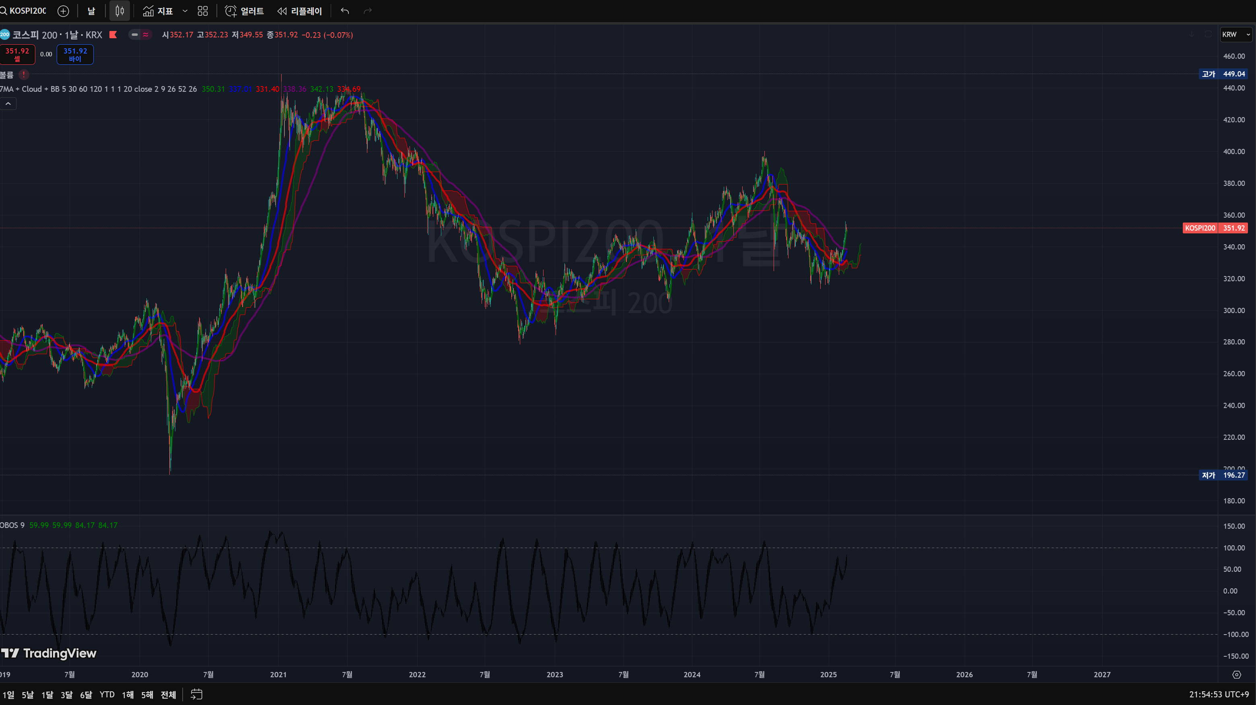1256x705 pixels.
Task: Open the candlestick chart type selector
Action: 119,11
